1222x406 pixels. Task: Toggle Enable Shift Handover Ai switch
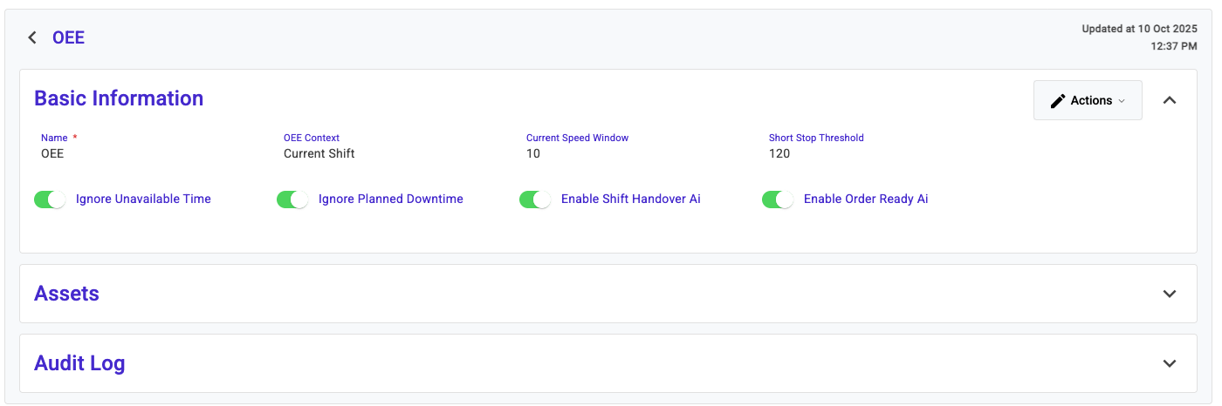(535, 200)
